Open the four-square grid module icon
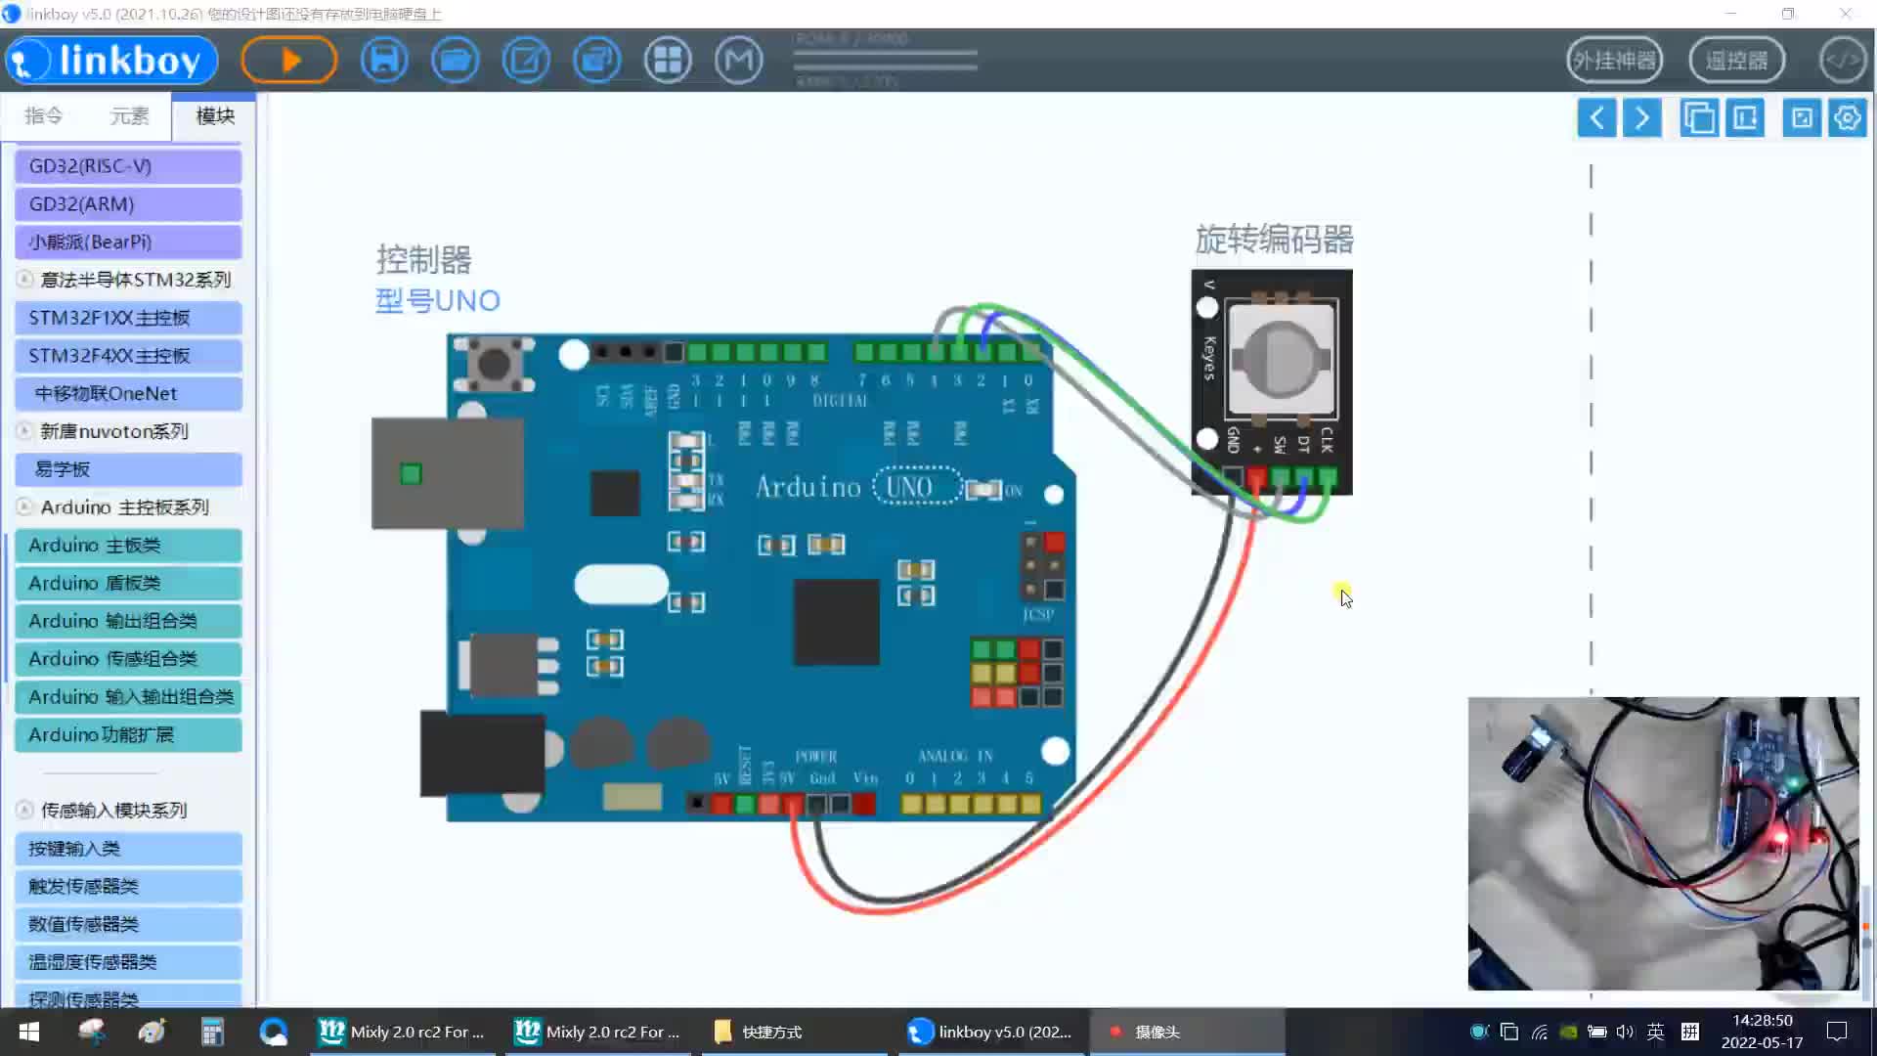 coord(668,61)
